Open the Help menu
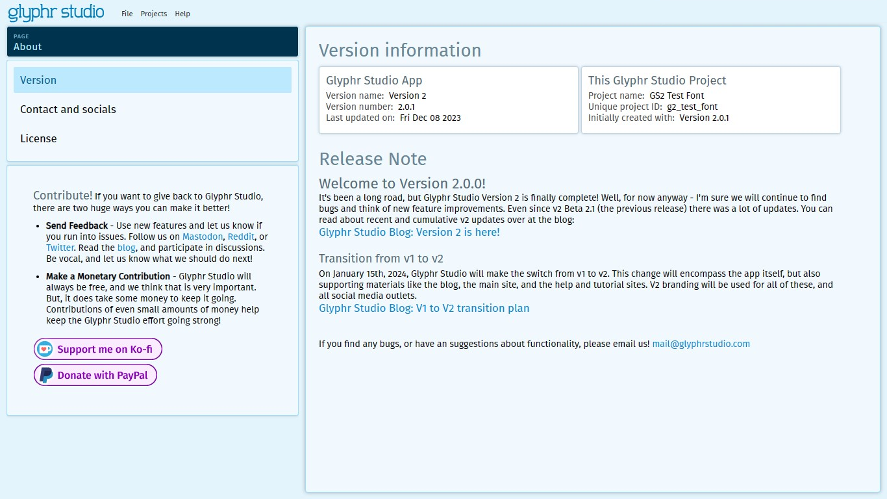The image size is (887, 499). [182, 14]
